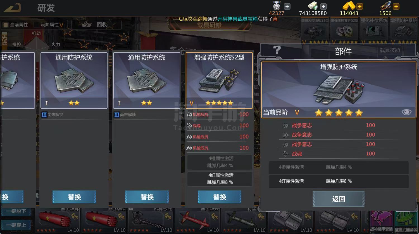The width and height of the screenshot is (419, 234).
Task: Select the 增强防护系统S2型 part card
Action: 219,81
